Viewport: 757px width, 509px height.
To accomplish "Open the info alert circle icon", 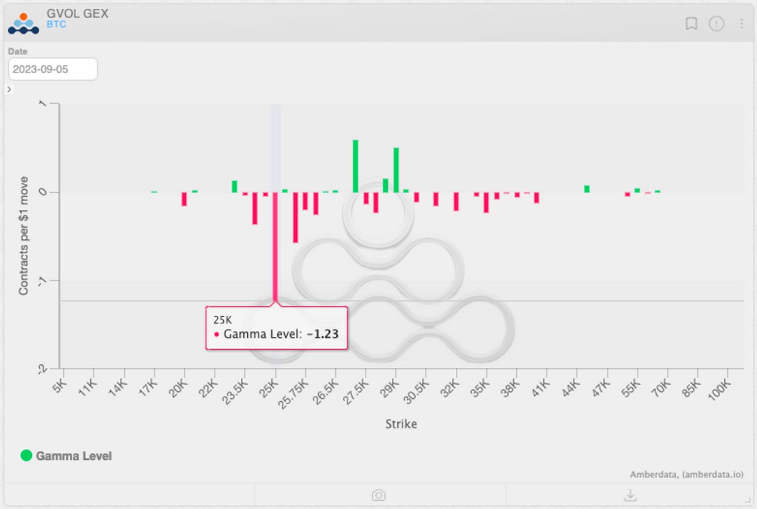I will point(717,23).
